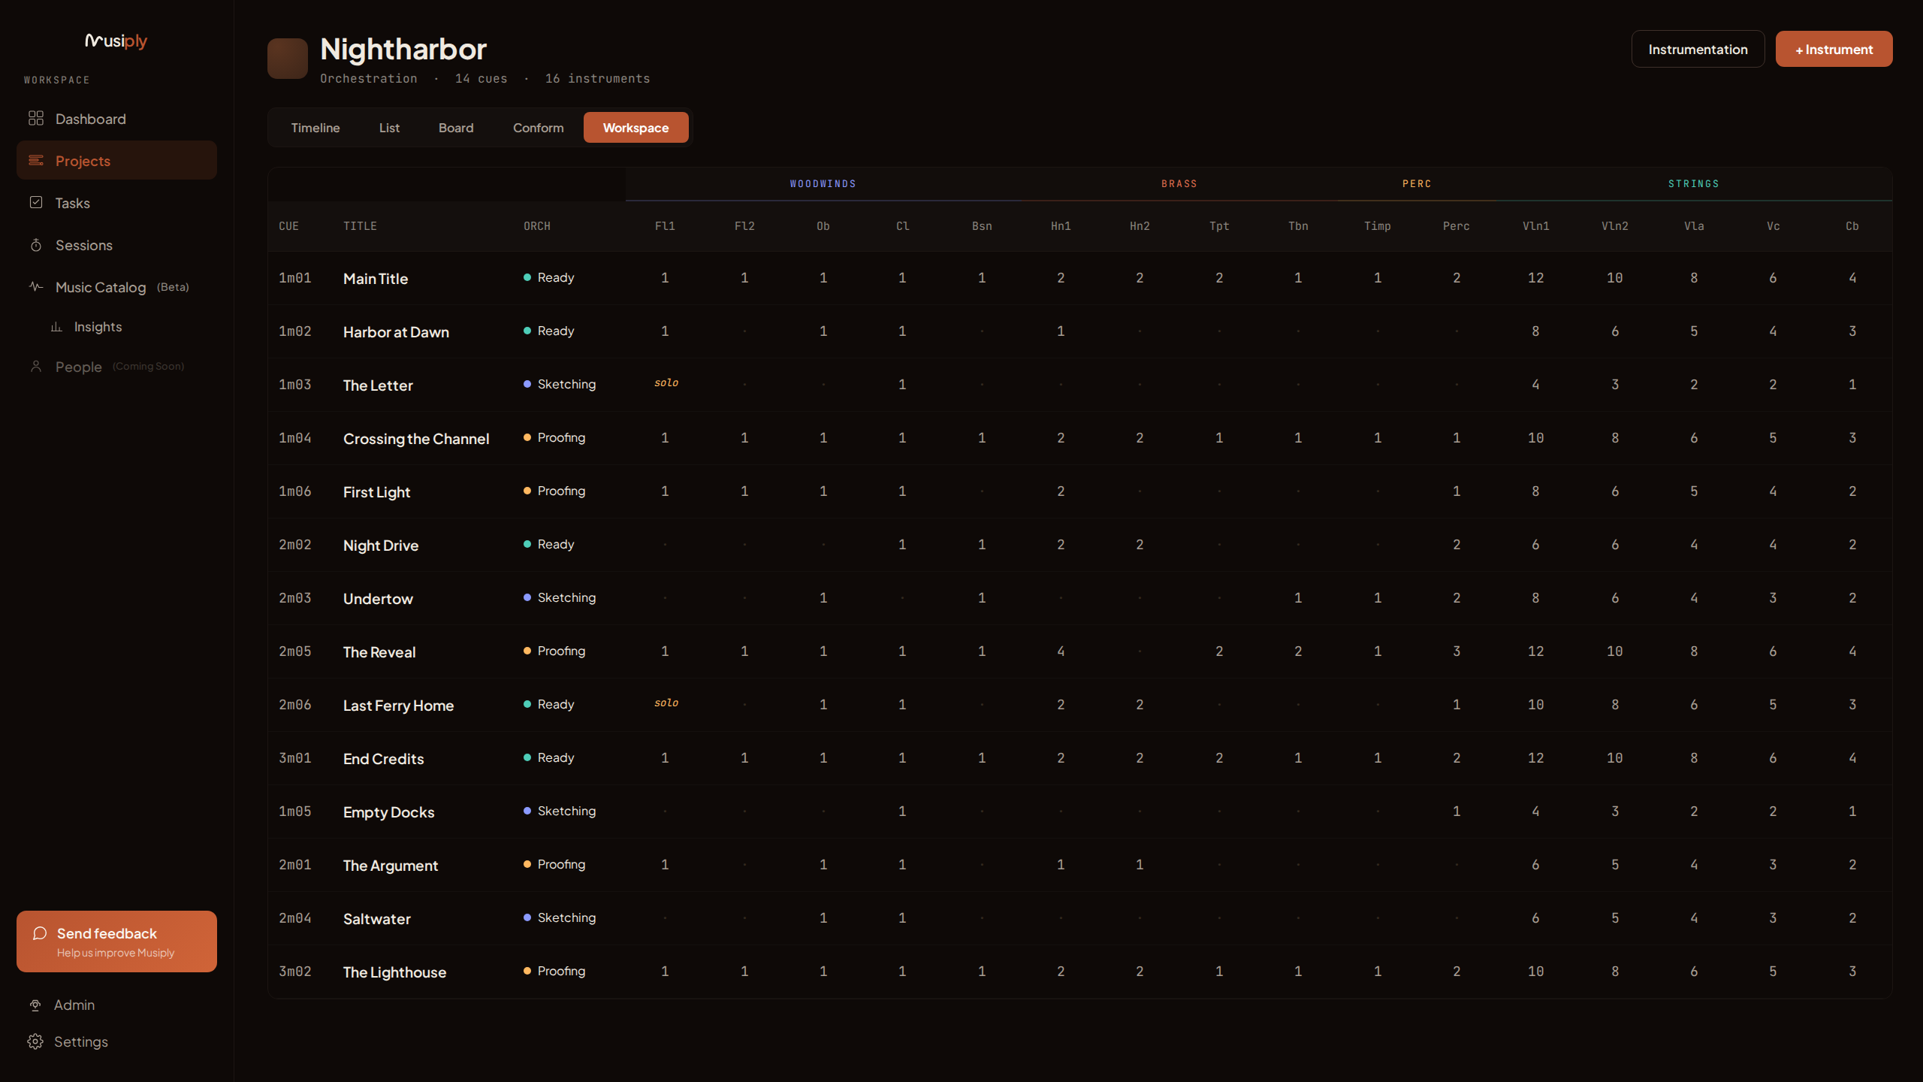
Task: Click the Main Title cue row title
Action: 376,279
